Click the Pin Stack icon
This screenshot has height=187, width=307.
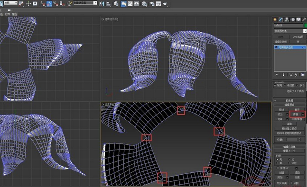[277, 75]
